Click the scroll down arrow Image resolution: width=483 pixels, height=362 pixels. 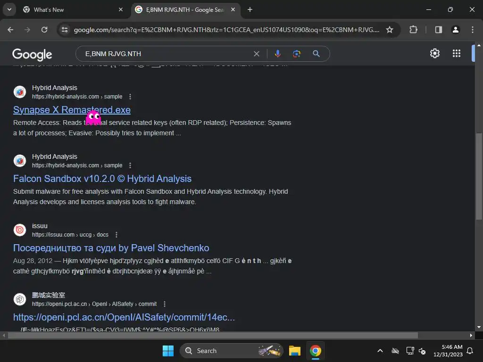tap(479, 327)
